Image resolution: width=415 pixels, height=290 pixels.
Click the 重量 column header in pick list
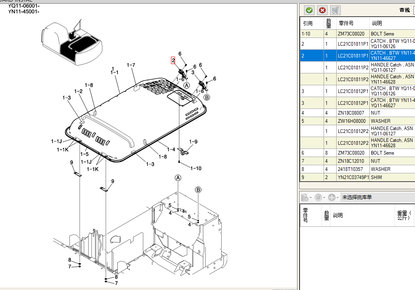click(x=404, y=215)
